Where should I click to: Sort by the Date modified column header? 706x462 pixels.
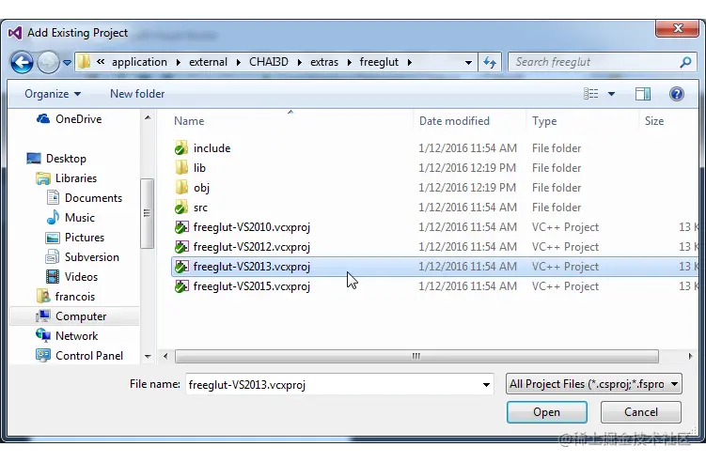454,121
